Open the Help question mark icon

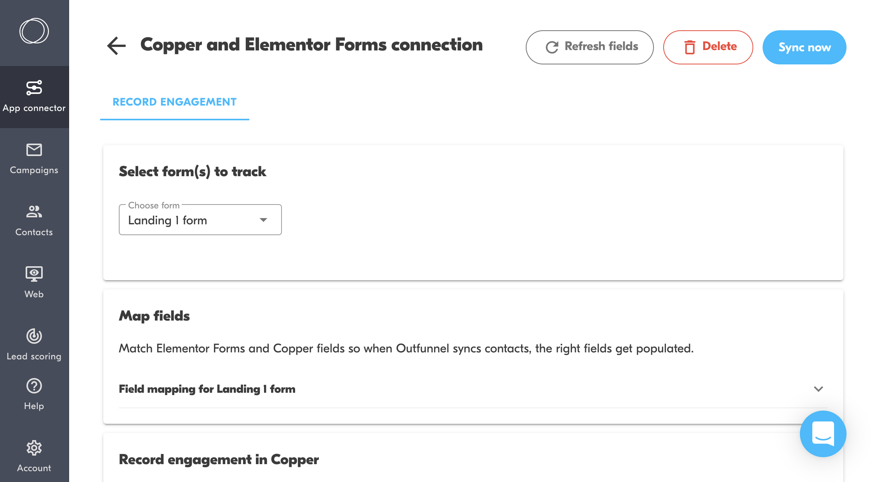[34, 386]
